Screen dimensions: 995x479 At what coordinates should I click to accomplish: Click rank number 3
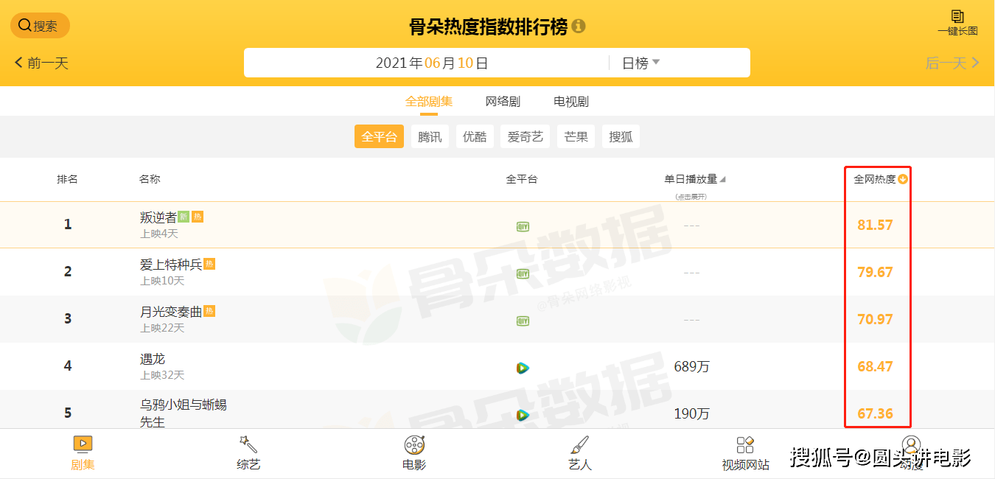(x=68, y=318)
